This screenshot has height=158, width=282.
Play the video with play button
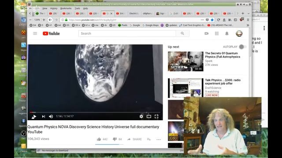[x=34, y=116]
